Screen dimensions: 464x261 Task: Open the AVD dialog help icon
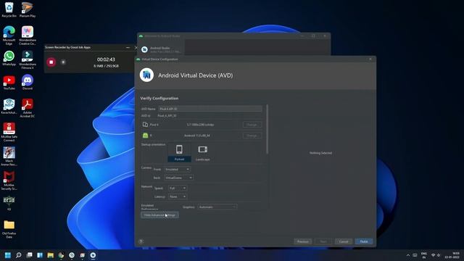[x=141, y=241]
